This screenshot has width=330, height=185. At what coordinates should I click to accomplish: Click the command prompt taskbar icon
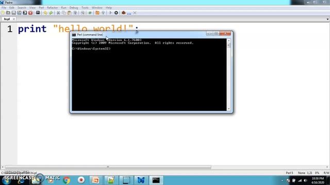(156, 180)
